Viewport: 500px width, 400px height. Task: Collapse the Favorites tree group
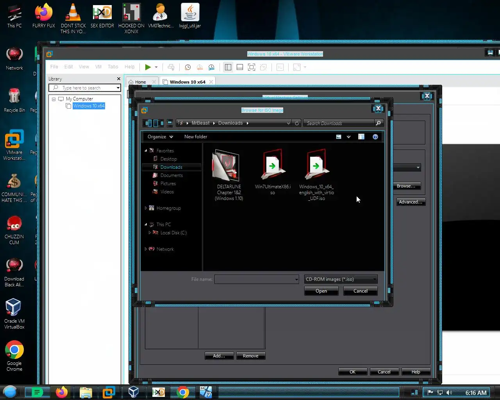click(146, 150)
